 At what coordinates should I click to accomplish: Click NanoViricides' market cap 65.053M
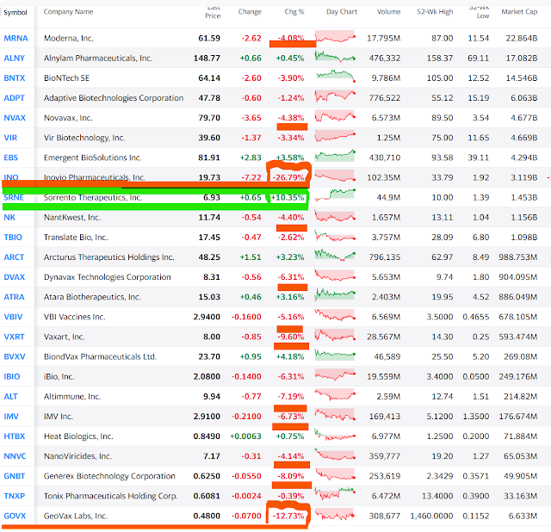tap(520, 456)
